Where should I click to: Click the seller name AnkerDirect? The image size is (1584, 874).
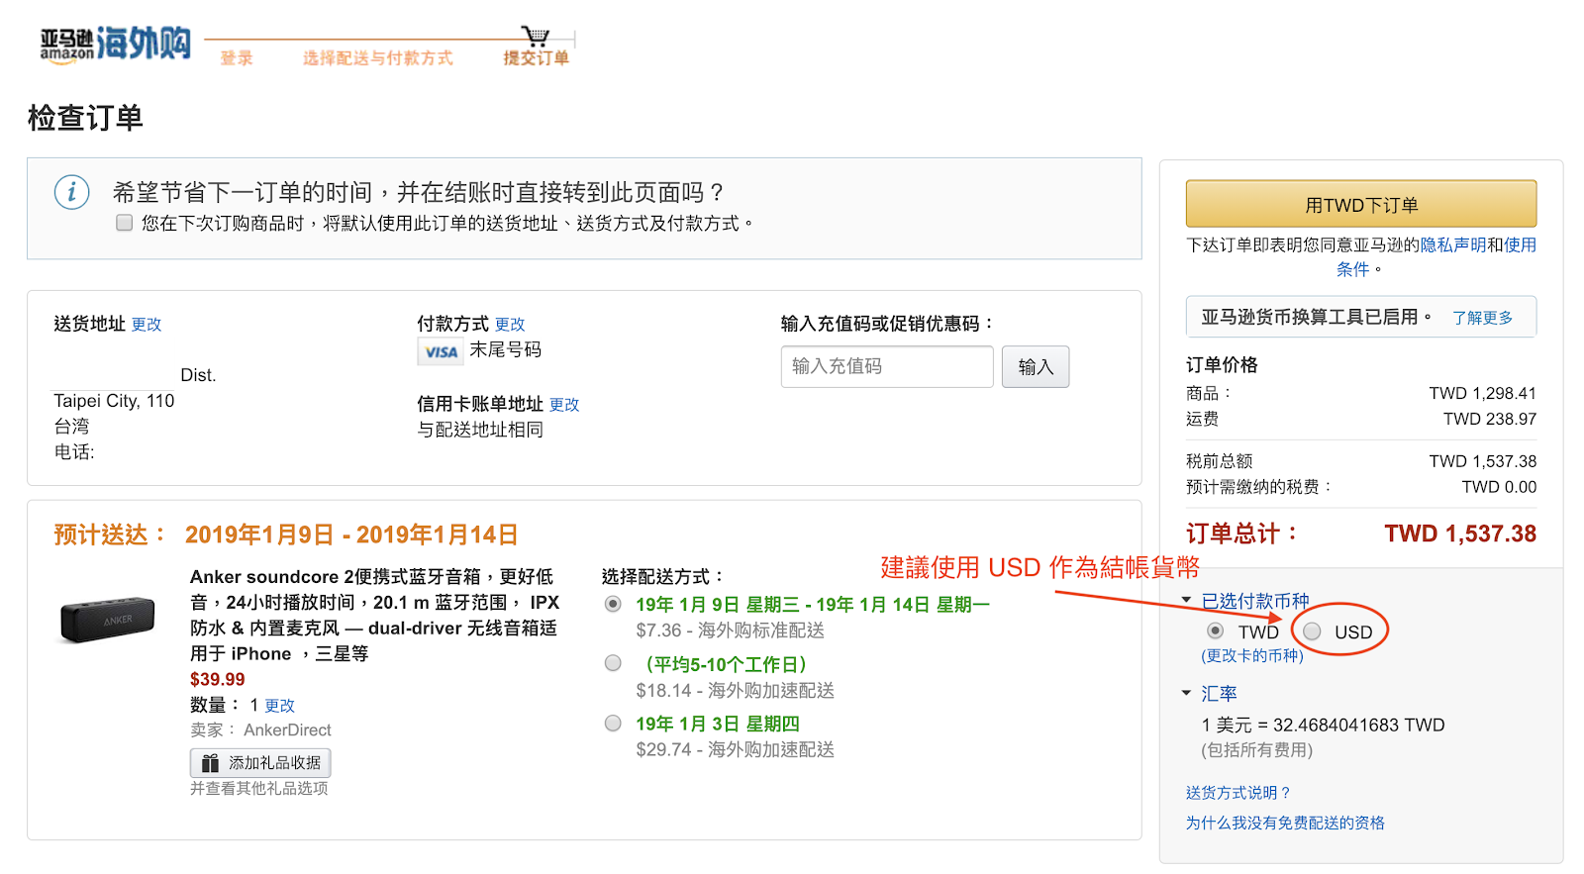click(x=287, y=730)
